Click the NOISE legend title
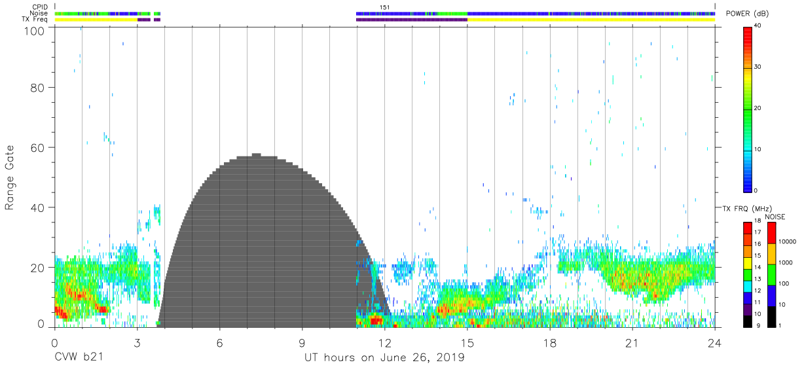The width and height of the screenshot is (804, 371). [775, 217]
